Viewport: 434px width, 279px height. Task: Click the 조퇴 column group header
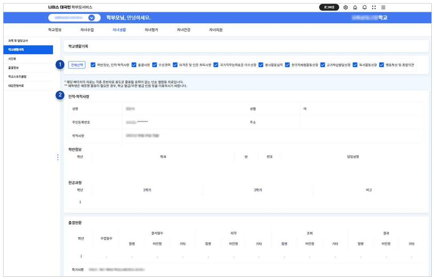tap(310, 234)
